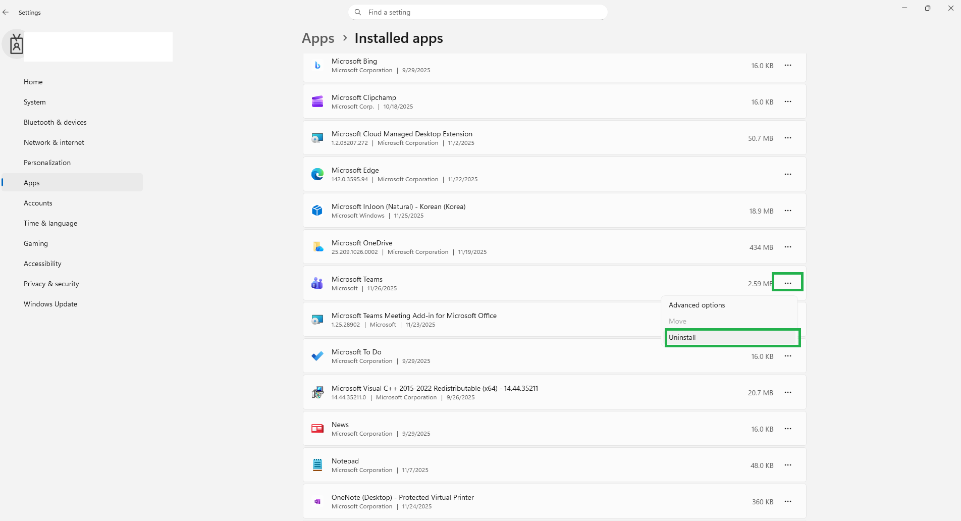The height and width of the screenshot is (521, 961).
Task: Click the Teams Meeting Add-in icon
Action: (317, 320)
